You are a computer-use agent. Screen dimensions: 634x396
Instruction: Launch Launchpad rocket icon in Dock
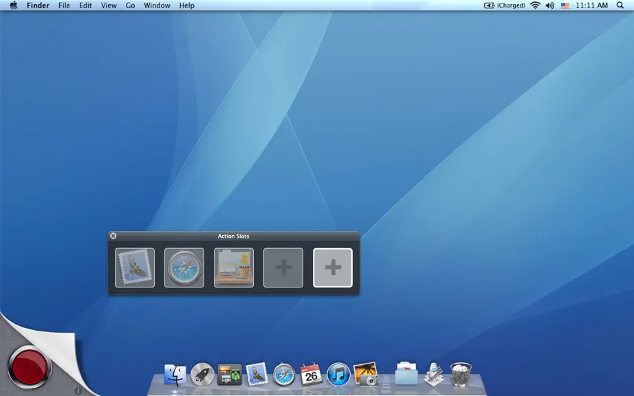(x=202, y=375)
